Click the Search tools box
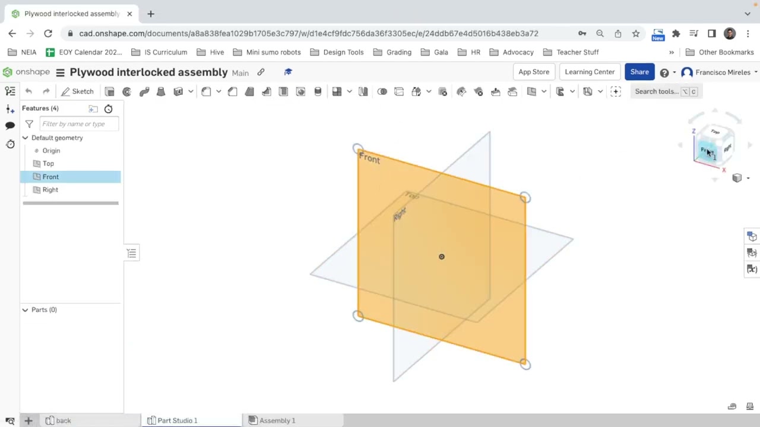This screenshot has height=427, width=760. (665, 91)
